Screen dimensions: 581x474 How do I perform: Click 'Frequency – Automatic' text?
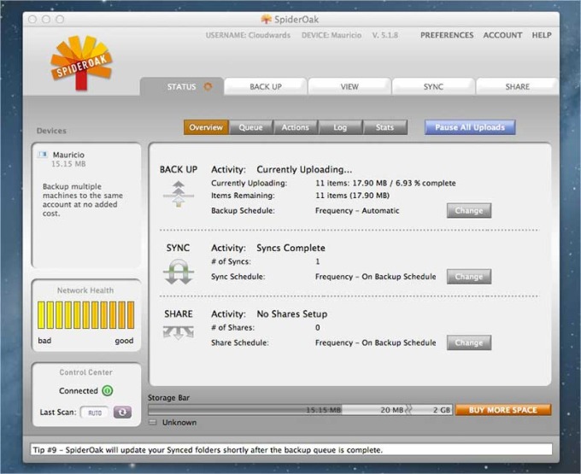tap(357, 210)
